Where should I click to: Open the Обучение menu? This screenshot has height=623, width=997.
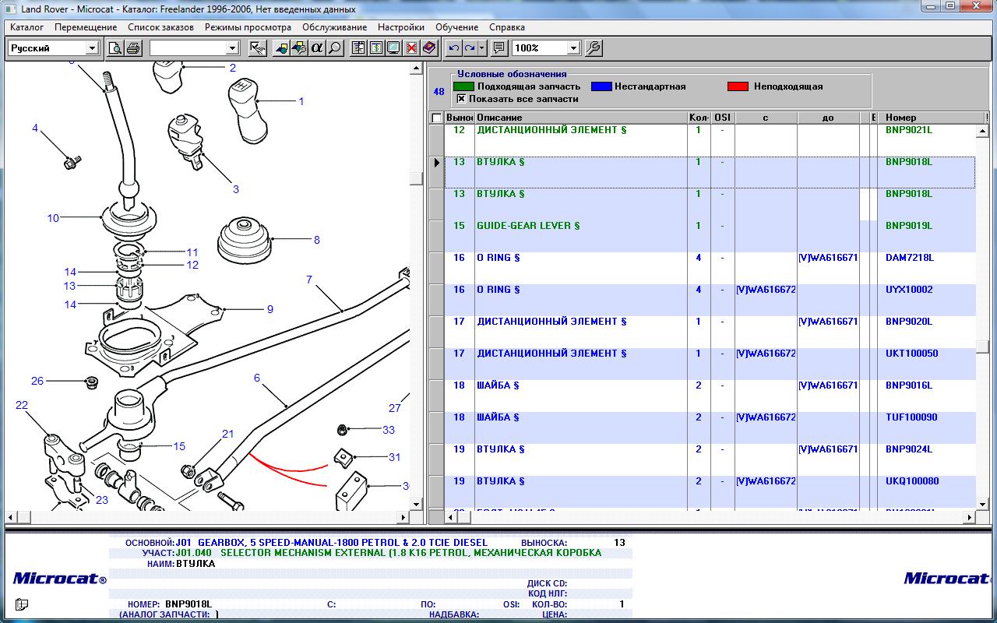[457, 27]
